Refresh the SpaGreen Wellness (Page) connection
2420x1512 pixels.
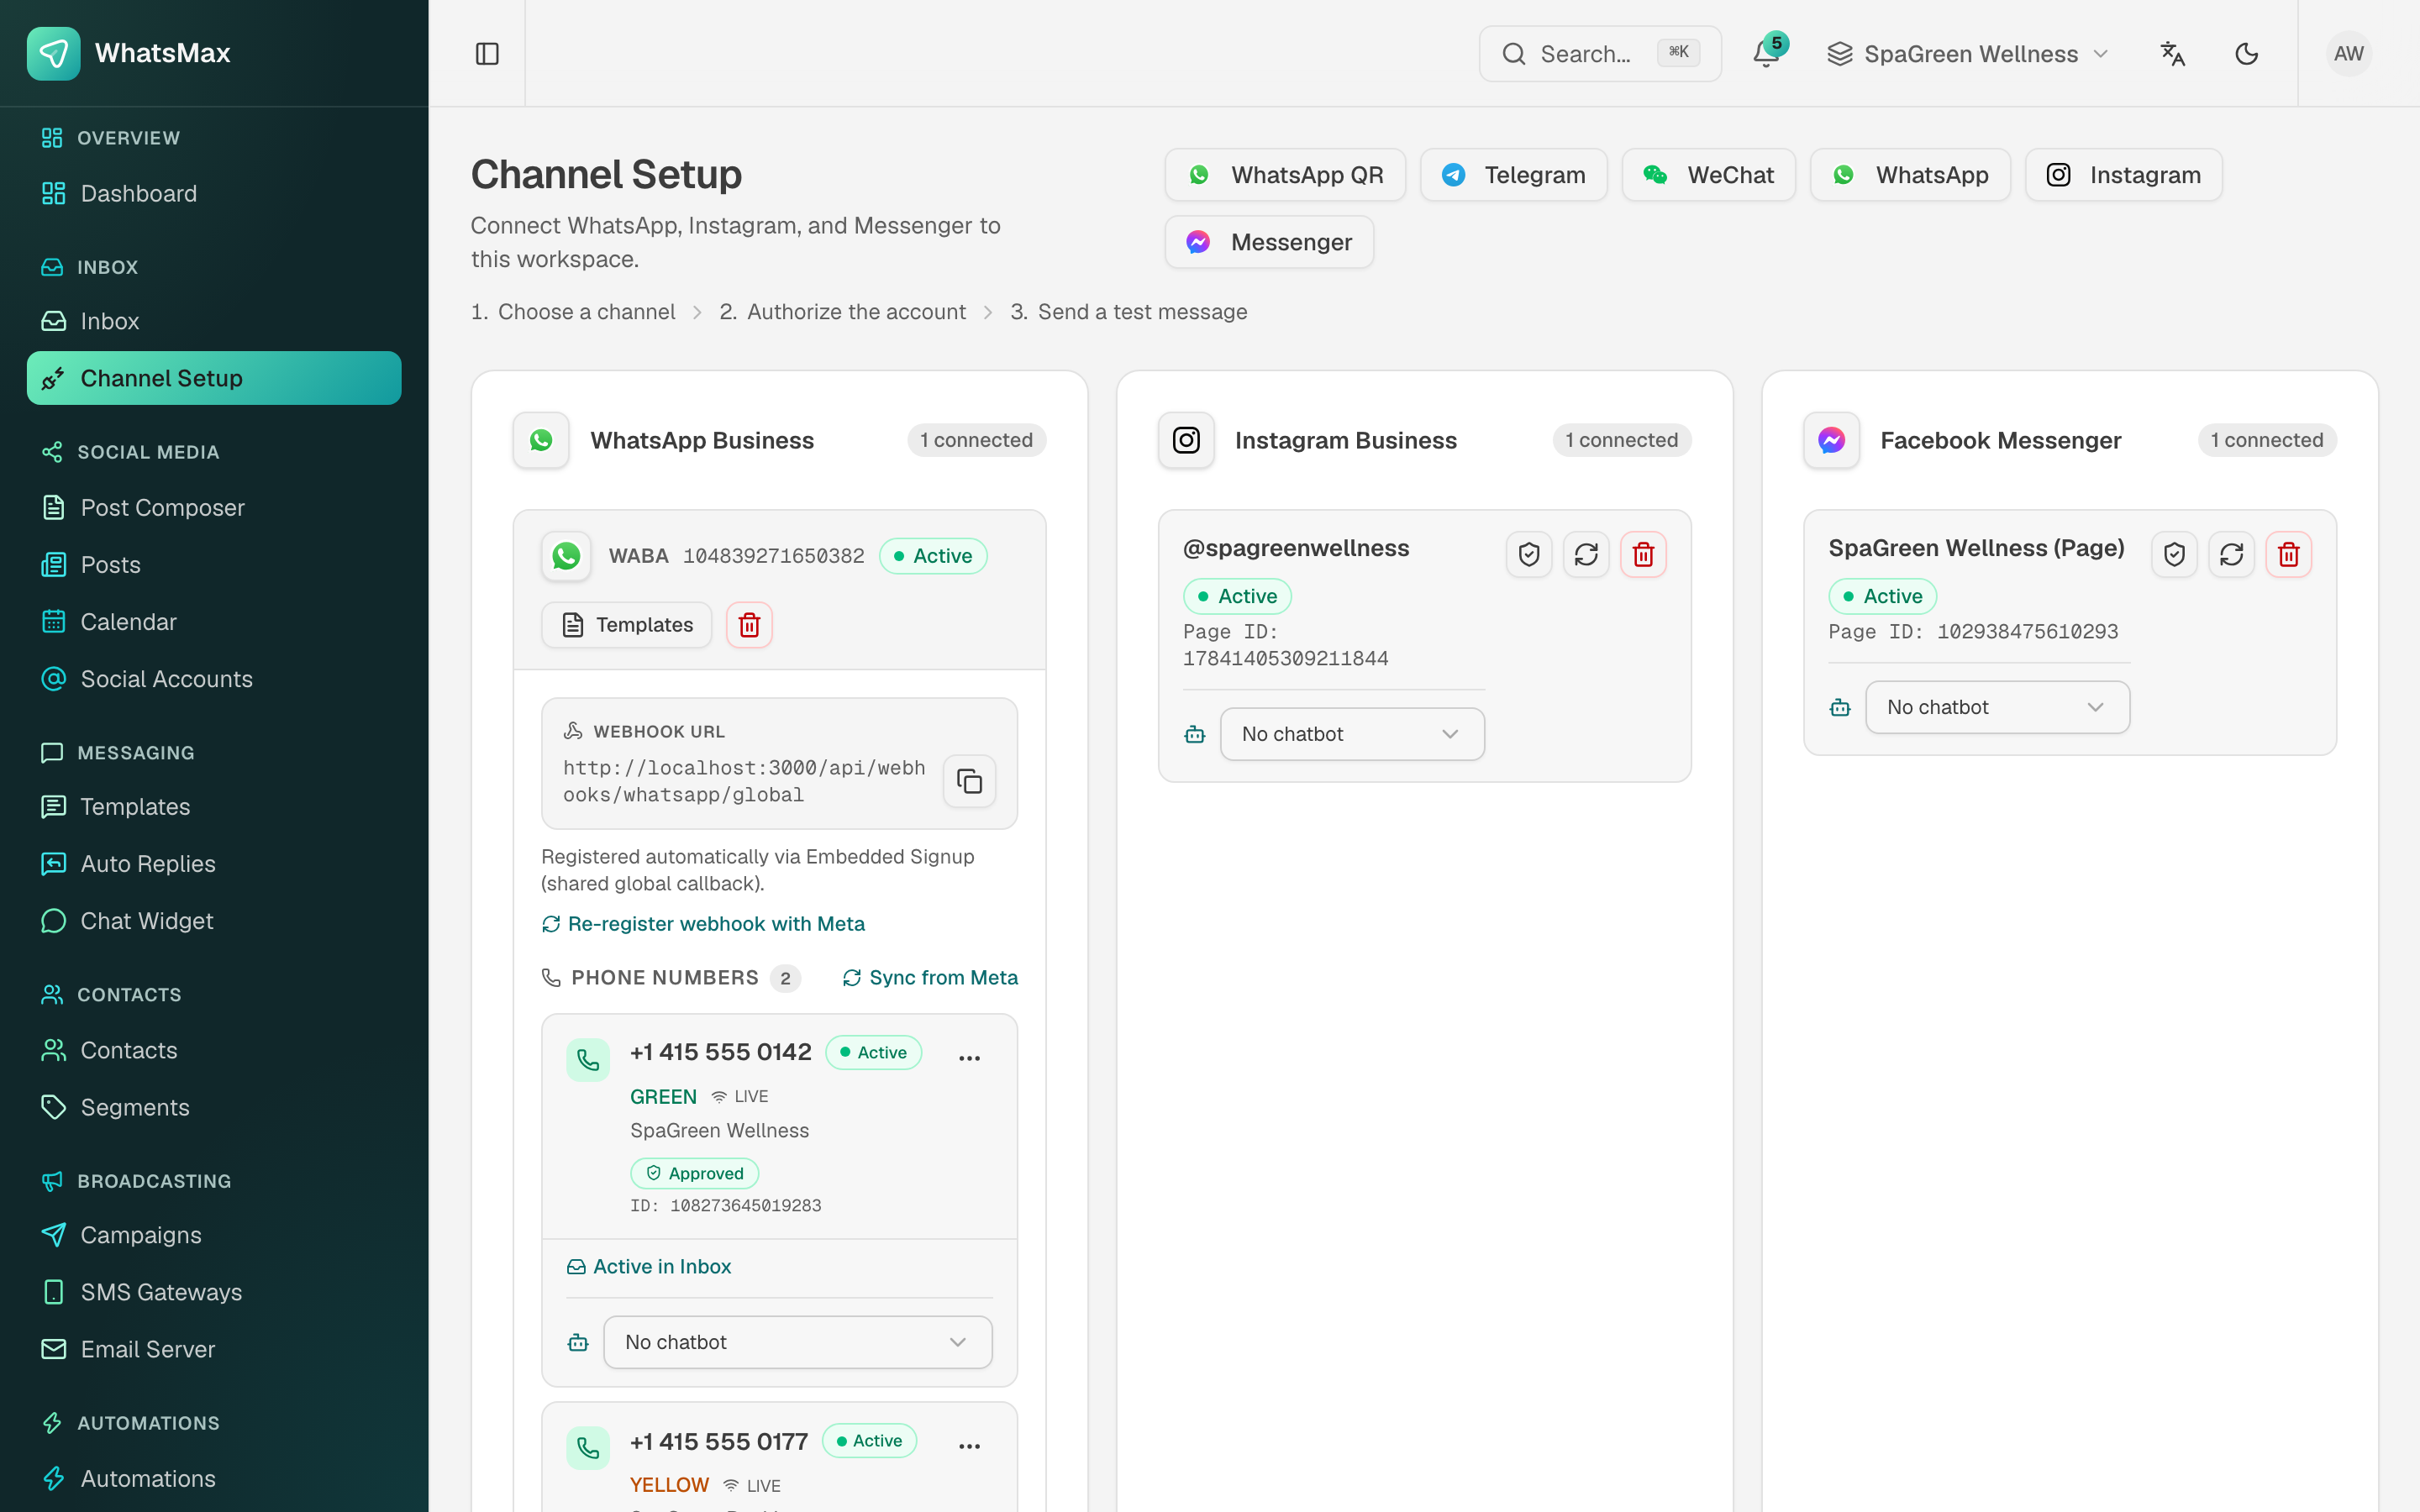pos(2231,555)
